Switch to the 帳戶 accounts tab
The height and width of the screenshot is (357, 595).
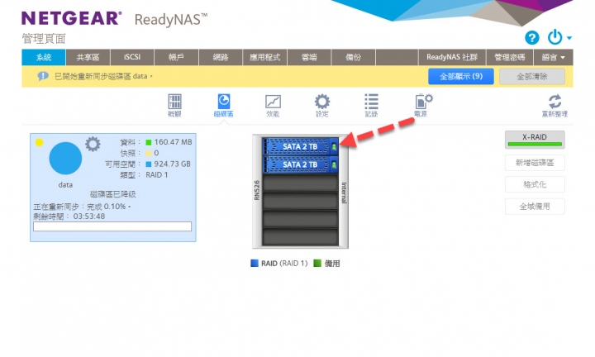[x=177, y=57]
